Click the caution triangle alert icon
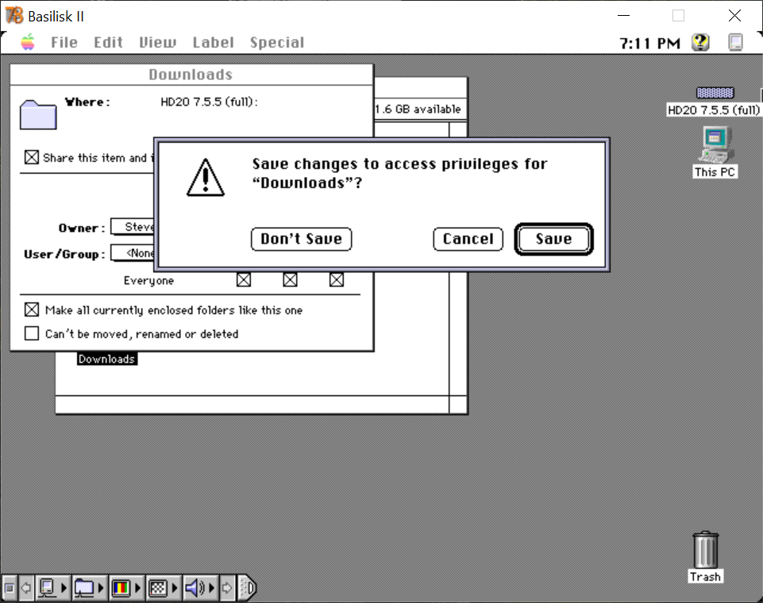Screen dimensions: 763x603 point(206,178)
